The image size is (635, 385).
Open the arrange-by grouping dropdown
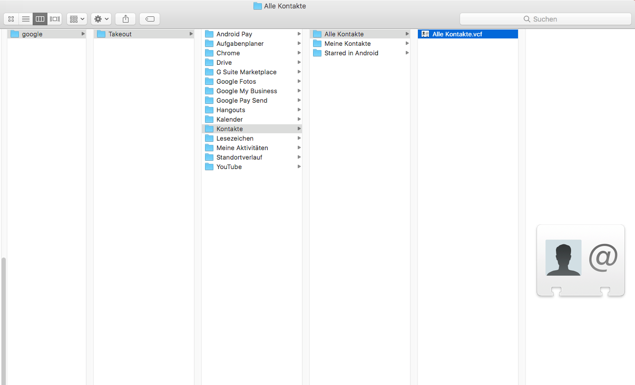[x=77, y=19]
